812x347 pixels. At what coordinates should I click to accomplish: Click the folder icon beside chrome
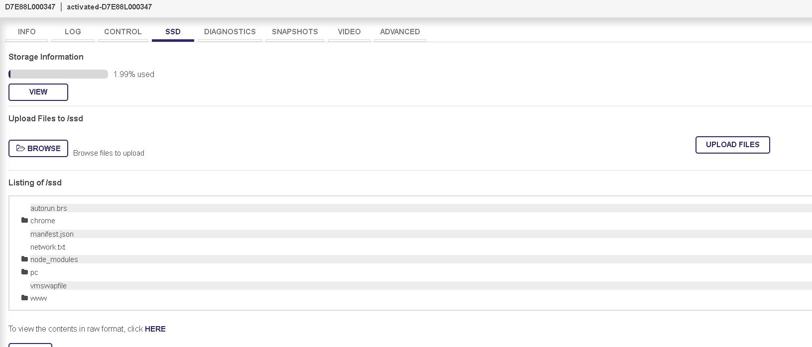click(24, 220)
